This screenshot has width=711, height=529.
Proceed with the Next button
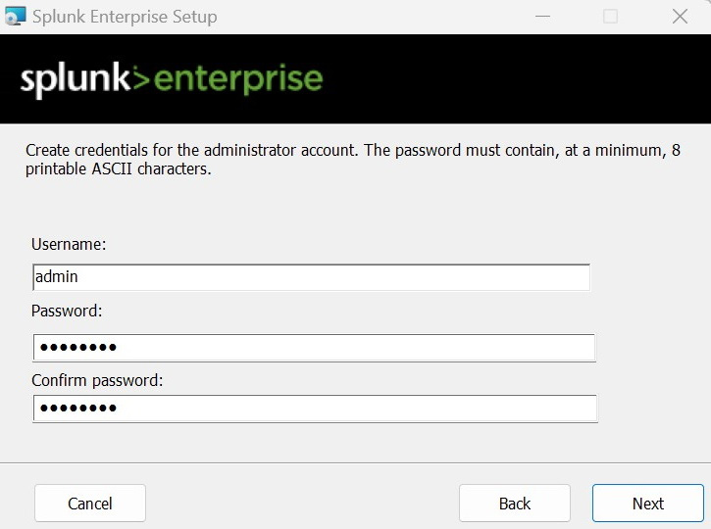(x=648, y=504)
